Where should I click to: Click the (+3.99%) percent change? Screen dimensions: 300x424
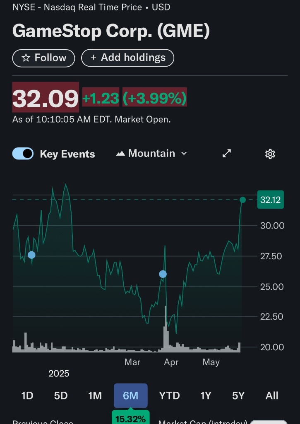click(x=155, y=97)
